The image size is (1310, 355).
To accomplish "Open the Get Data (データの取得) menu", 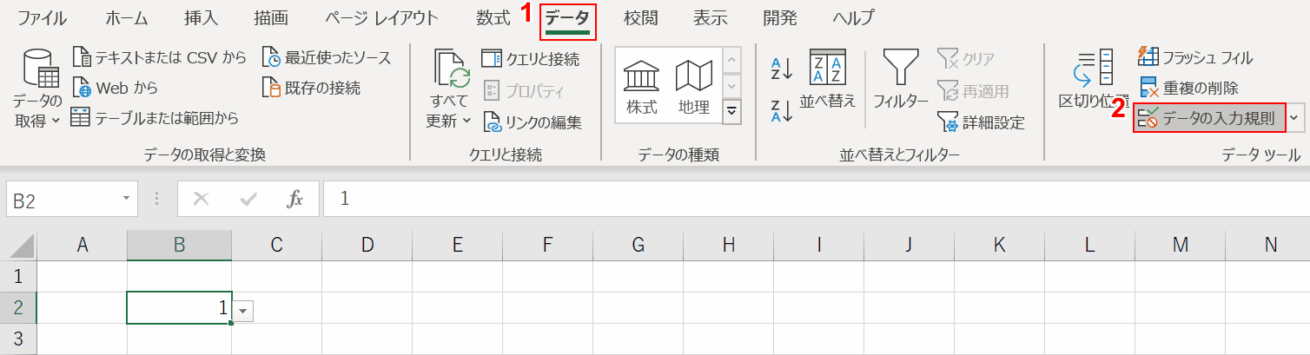I will pyautogui.click(x=37, y=88).
